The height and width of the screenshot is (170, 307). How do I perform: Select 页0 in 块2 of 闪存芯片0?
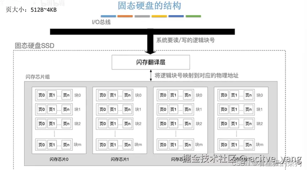pos(42,123)
